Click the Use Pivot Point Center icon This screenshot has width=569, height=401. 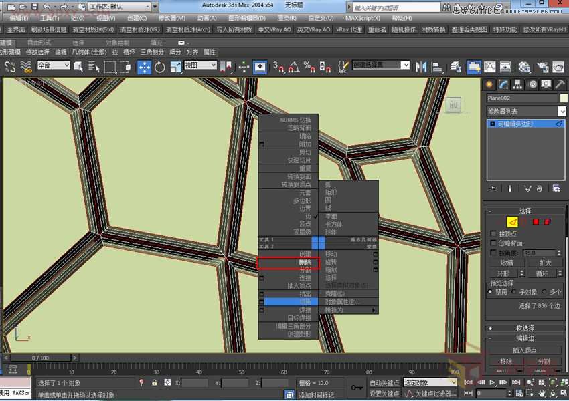(227, 67)
